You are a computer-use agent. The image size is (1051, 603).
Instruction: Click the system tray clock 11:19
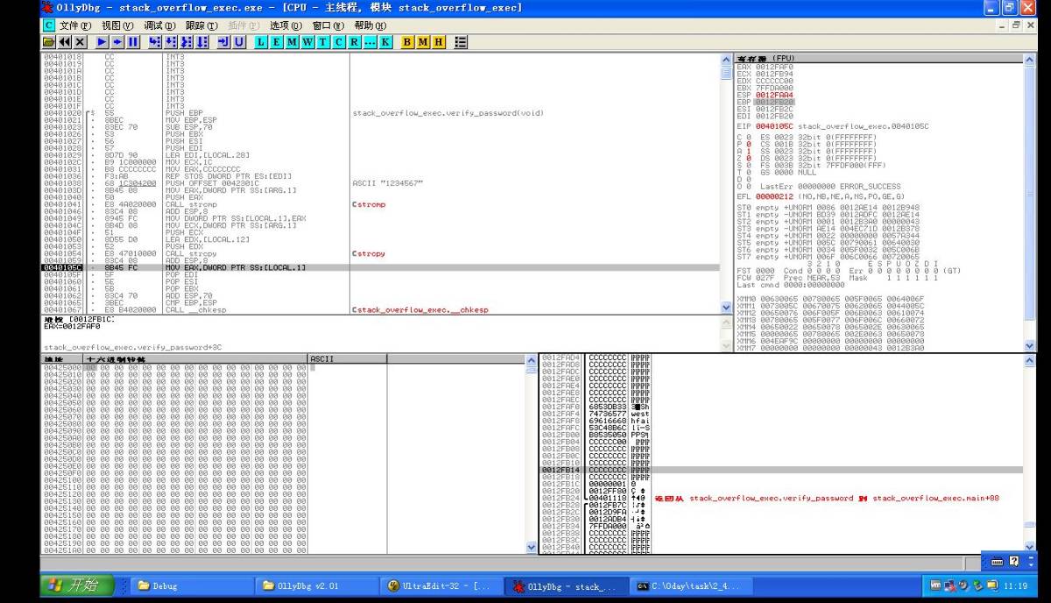pyautogui.click(x=1016, y=585)
